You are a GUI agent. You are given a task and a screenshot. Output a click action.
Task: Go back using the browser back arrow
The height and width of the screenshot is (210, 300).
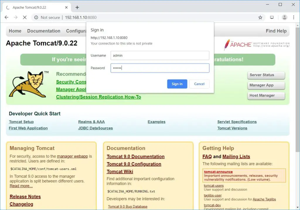tap(6, 17)
